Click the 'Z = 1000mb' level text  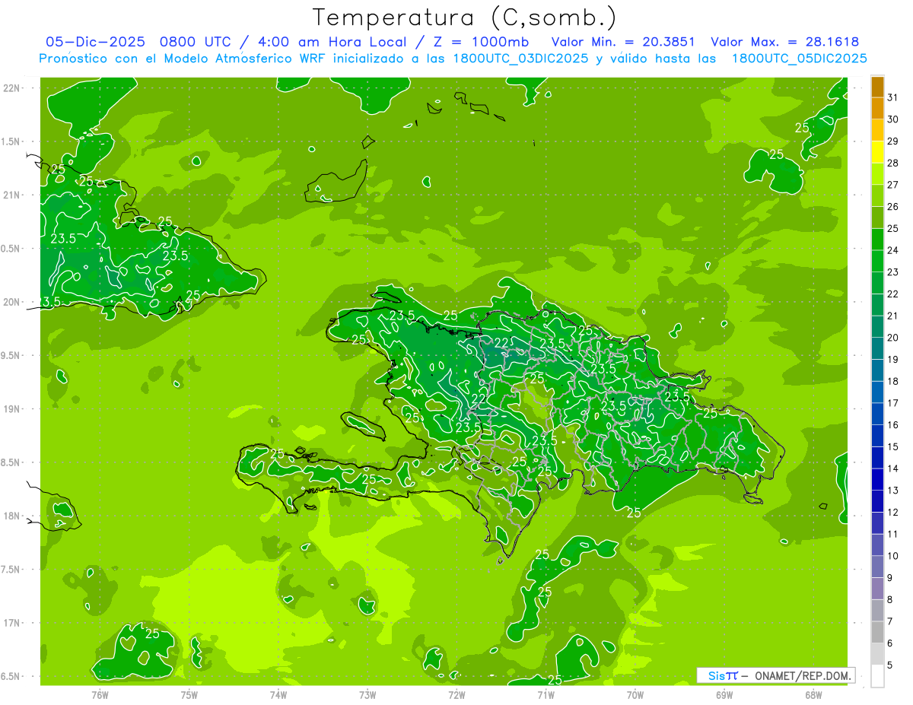coord(480,42)
